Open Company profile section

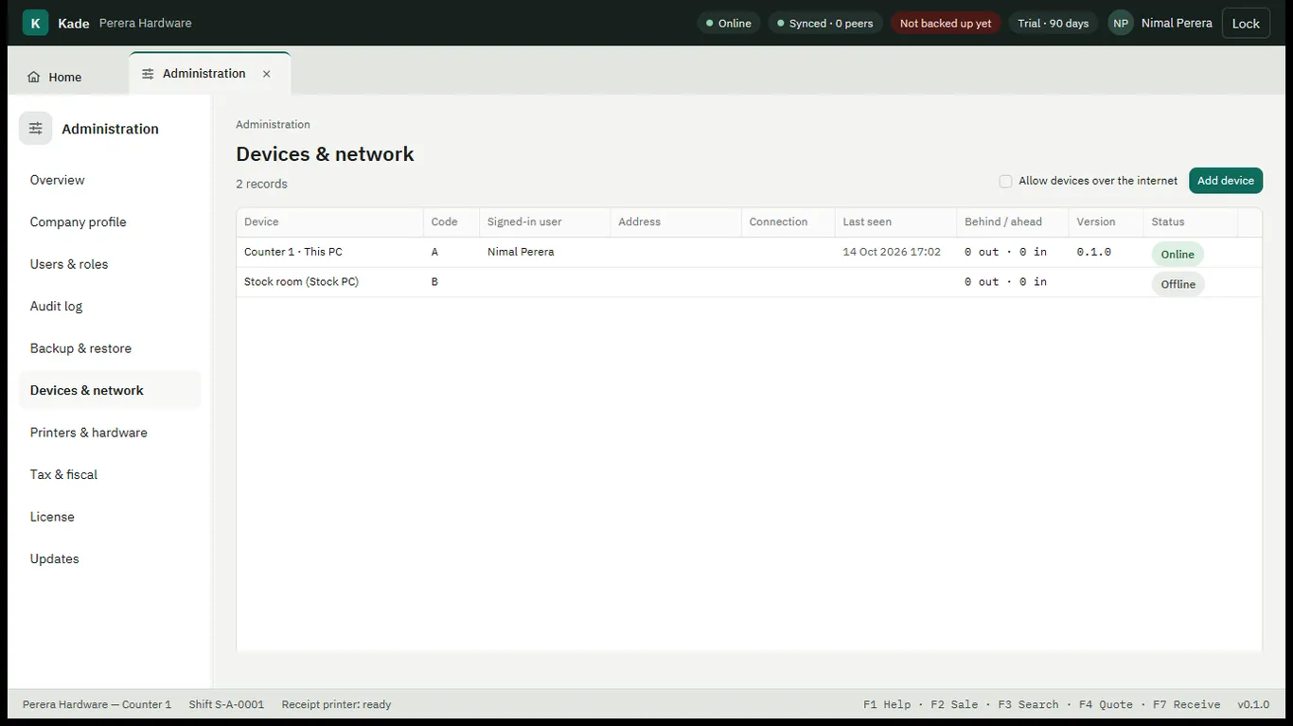click(x=110, y=221)
